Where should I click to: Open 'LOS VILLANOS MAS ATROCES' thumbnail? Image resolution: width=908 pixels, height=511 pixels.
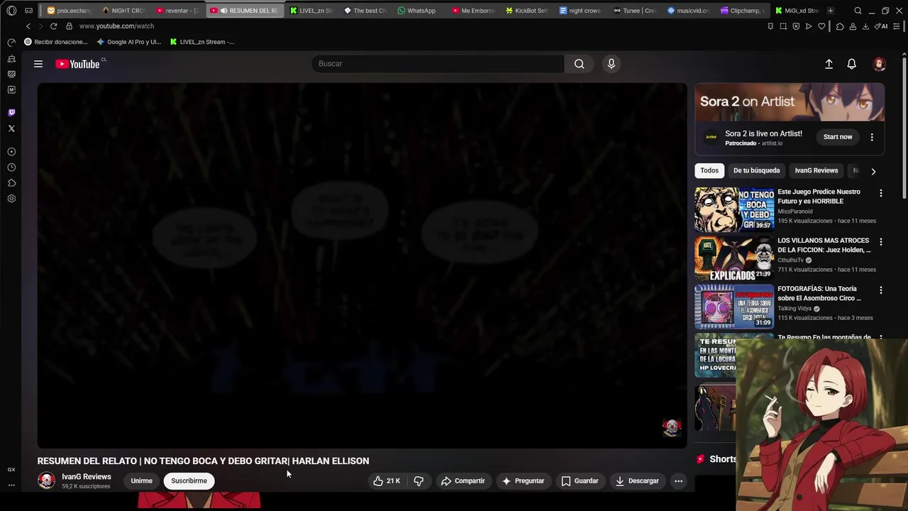[734, 258]
